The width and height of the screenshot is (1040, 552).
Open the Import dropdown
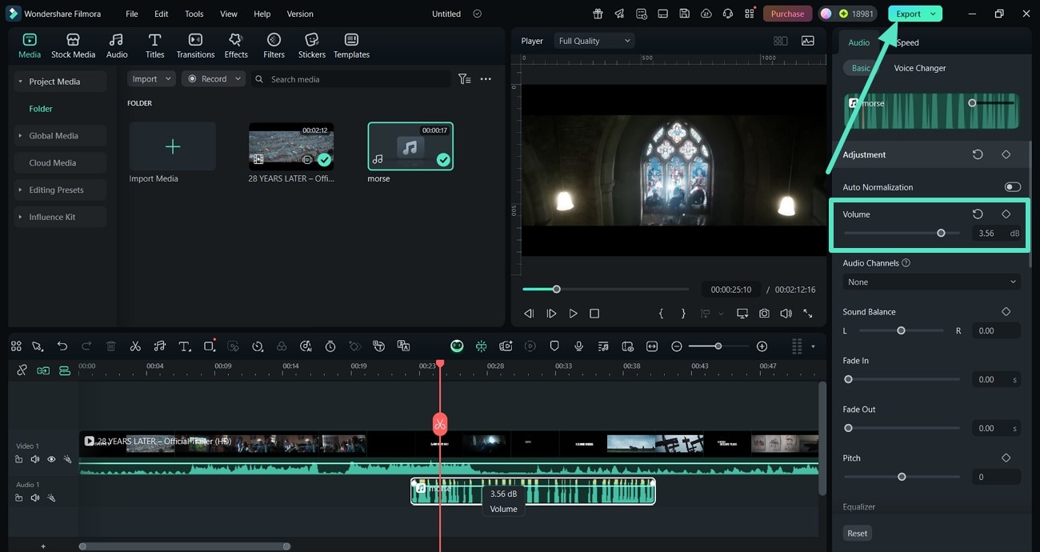pyautogui.click(x=151, y=79)
